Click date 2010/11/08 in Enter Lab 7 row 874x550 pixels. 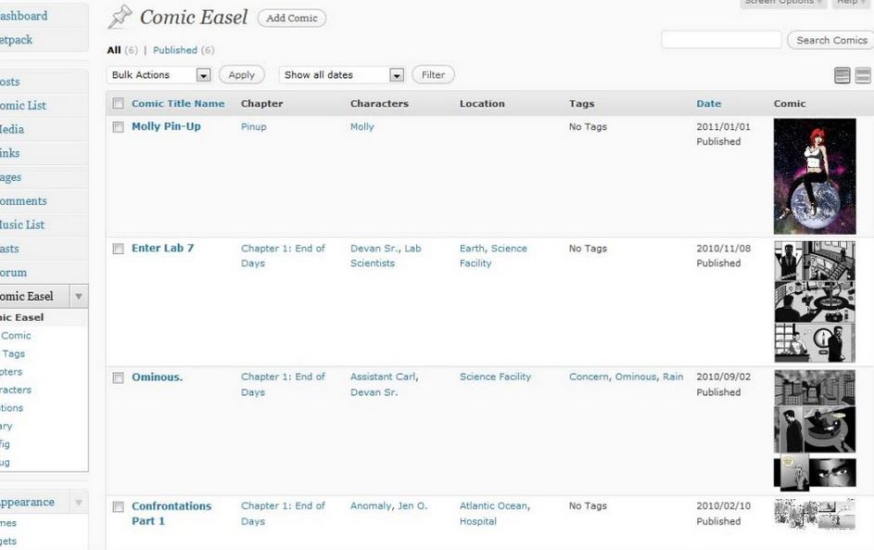723,249
